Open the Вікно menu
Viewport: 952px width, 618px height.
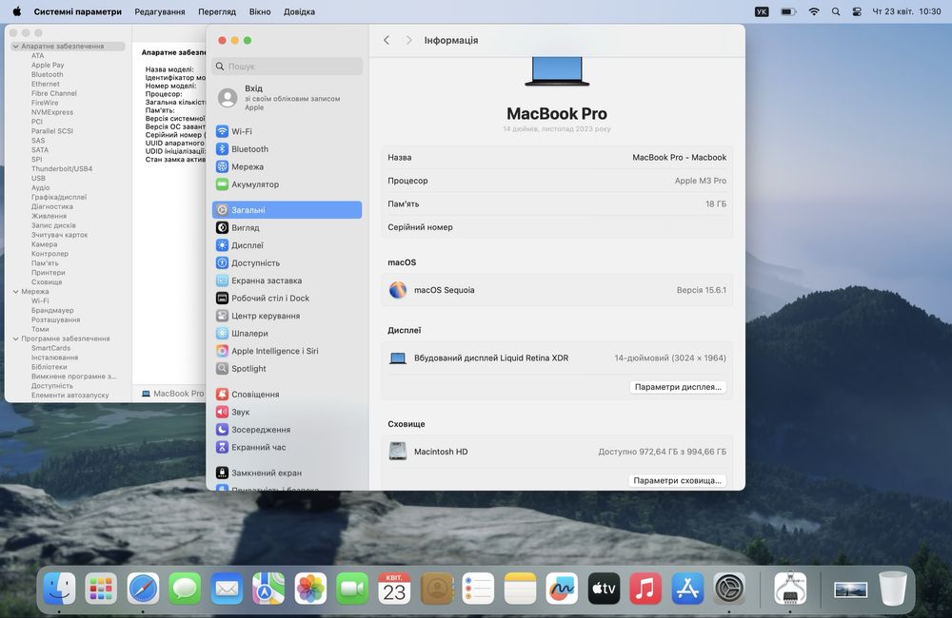pos(260,11)
